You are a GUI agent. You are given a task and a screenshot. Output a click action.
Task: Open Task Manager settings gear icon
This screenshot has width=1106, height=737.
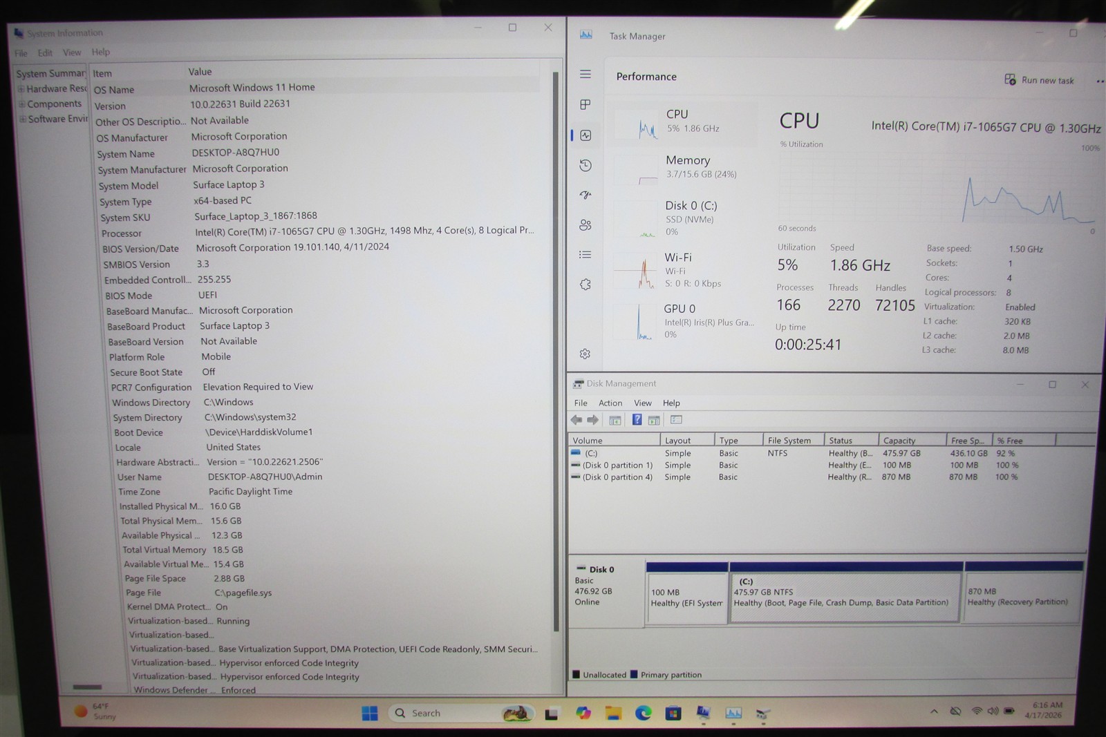tap(585, 354)
